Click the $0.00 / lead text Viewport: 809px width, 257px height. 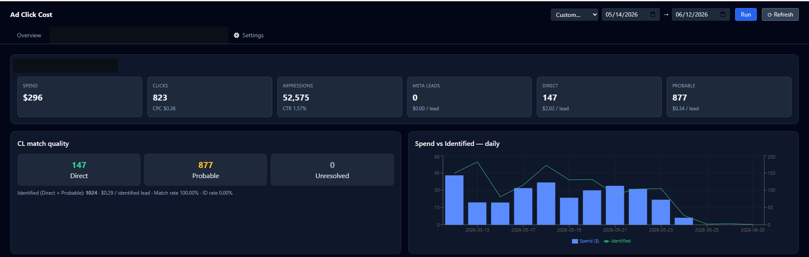426,109
